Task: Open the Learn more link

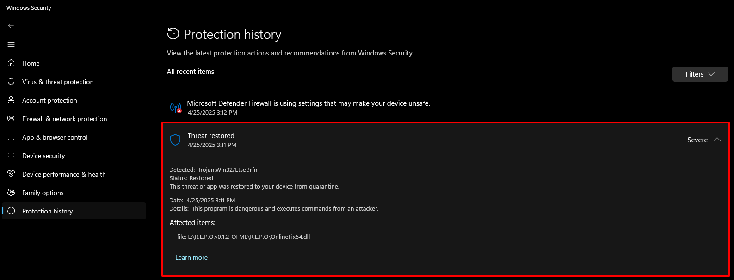Action: [191, 257]
